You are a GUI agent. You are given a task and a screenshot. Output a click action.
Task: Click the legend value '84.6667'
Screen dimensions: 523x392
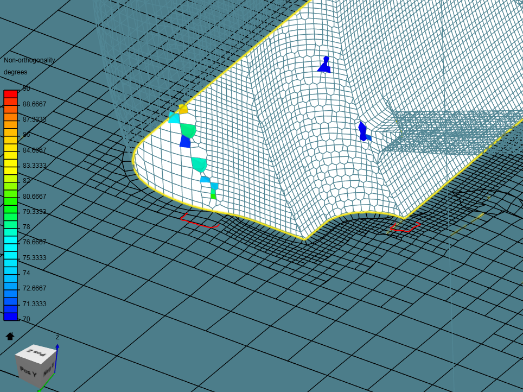[x=34, y=150]
